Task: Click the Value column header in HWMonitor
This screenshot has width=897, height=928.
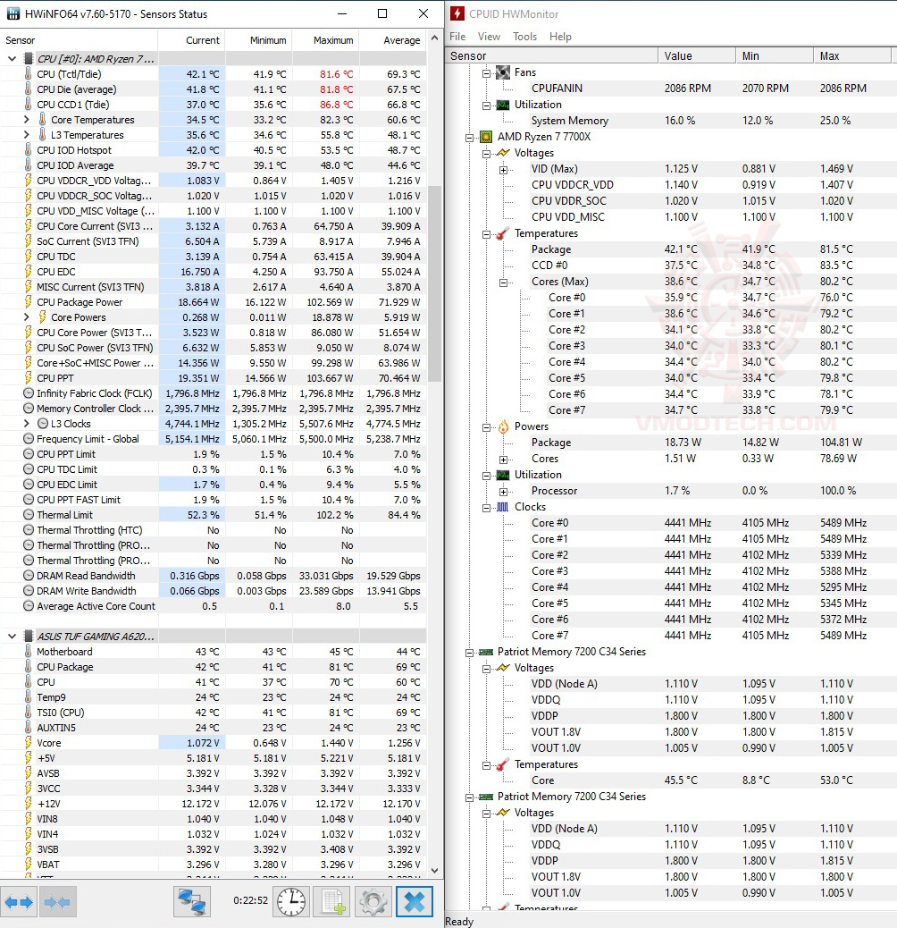Action: click(x=697, y=55)
